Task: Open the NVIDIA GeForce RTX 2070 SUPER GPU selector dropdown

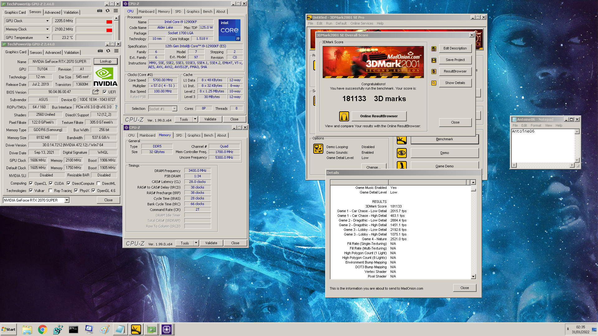Action: [67, 200]
